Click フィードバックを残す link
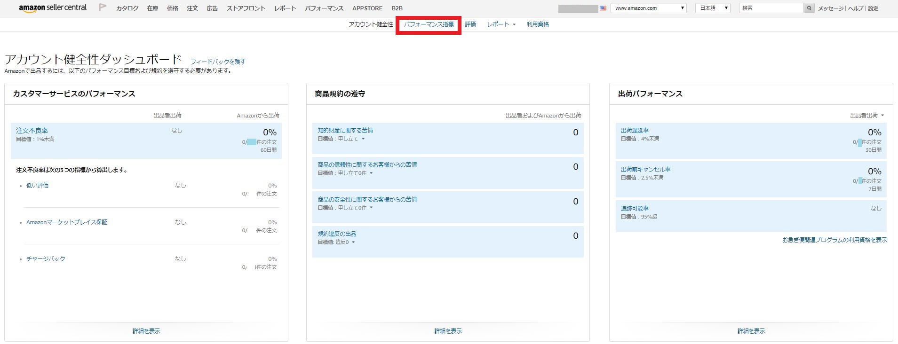The width and height of the screenshot is (898, 344). click(218, 62)
